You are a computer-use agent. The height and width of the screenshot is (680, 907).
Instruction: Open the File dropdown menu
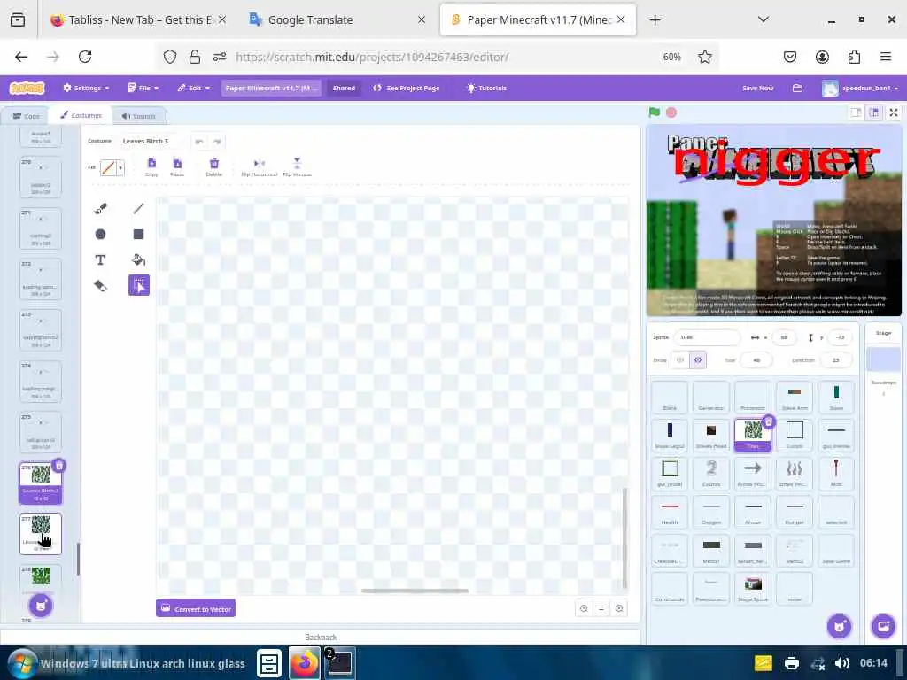143,88
